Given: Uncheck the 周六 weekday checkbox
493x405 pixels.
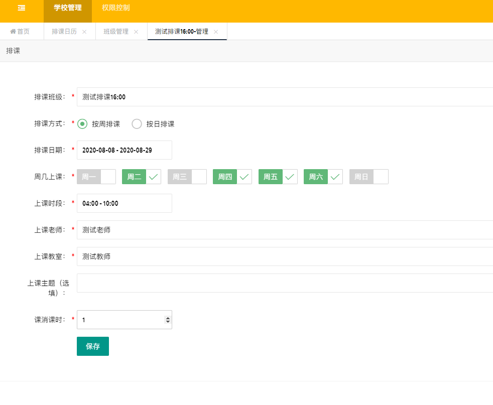Looking at the screenshot, I should click(323, 177).
